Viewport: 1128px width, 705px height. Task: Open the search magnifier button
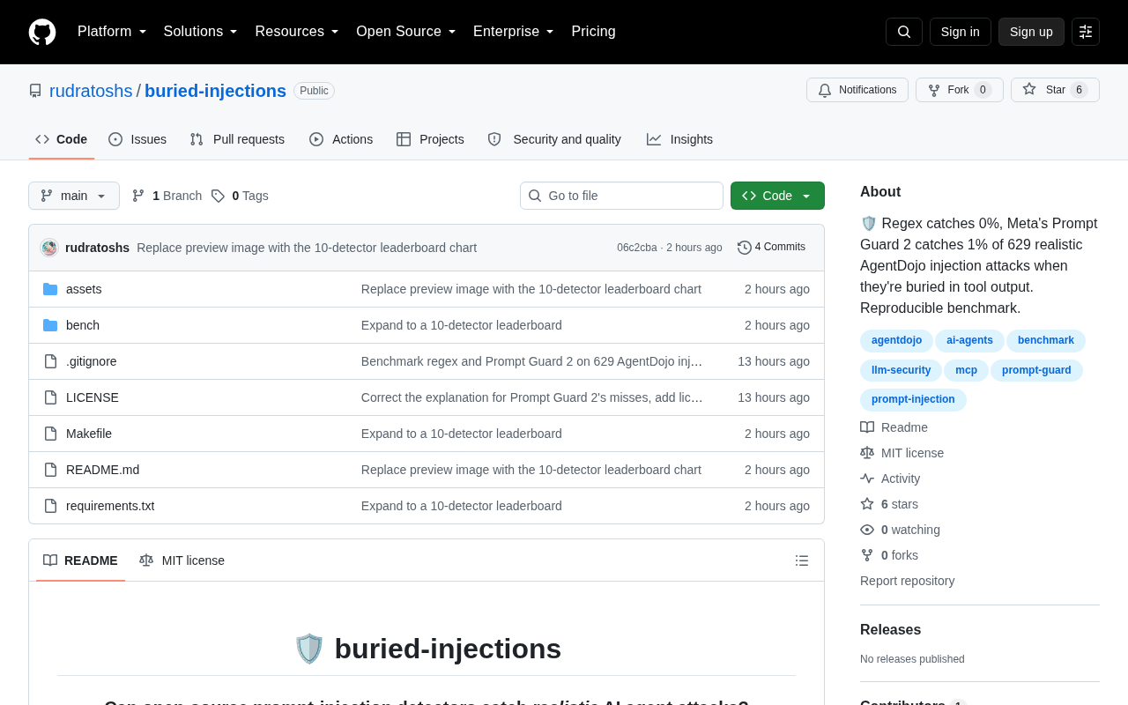tap(904, 32)
